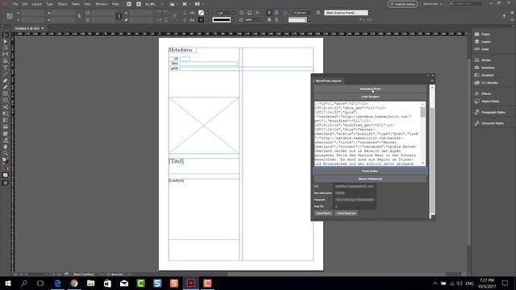The width and height of the screenshot is (516, 290).
Task: Select the Pencil tool
Action: click(x=6, y=88)
